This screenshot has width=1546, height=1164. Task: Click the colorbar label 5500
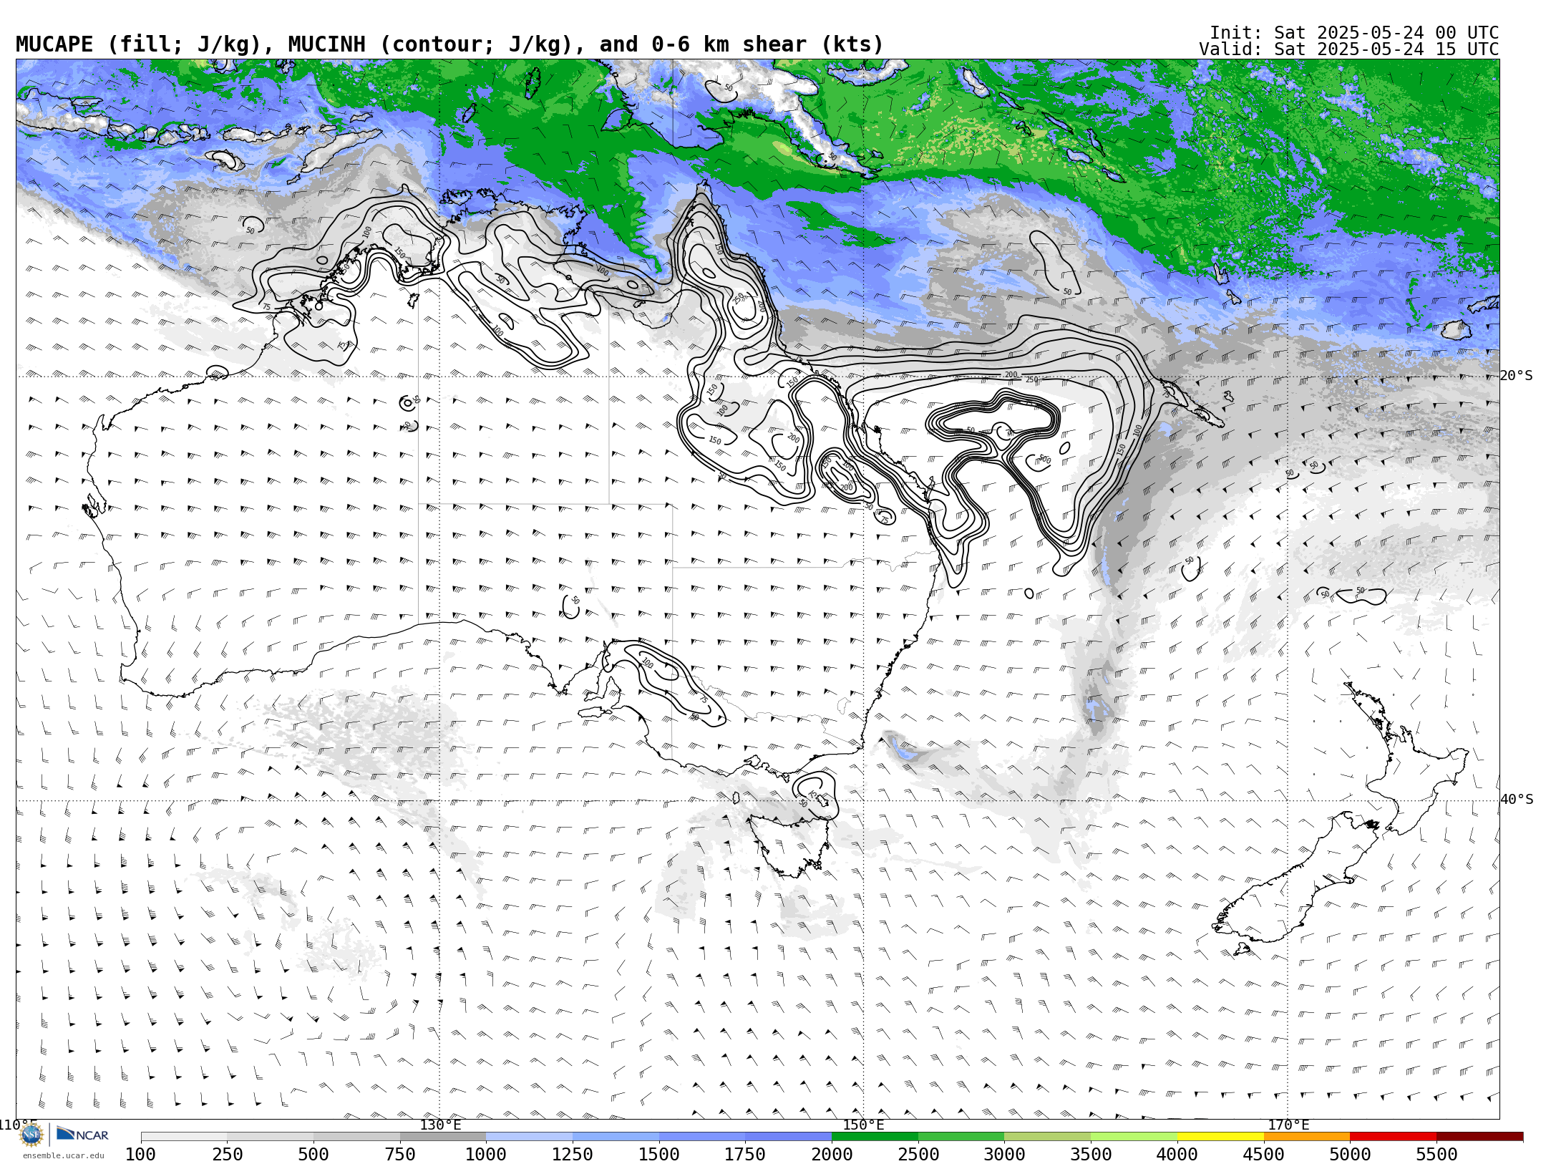coord(1436,1154)
